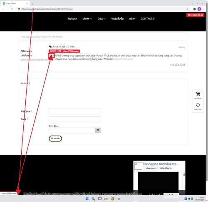Open the https://f168.news/ website link in post

coord(123,59)
